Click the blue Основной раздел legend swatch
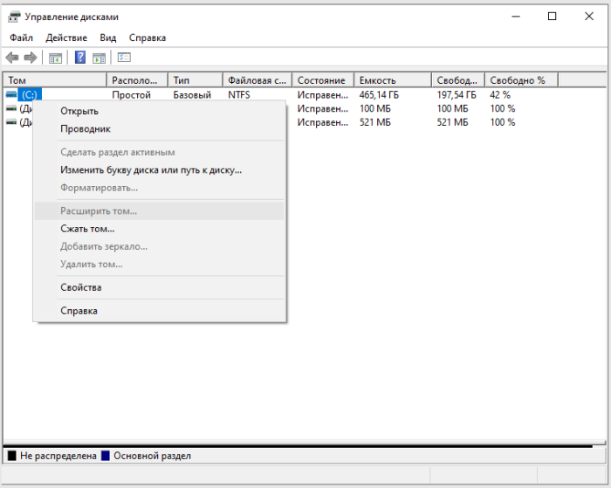The width and height of the screenshot is (611, 488). click(x=105, y=456)
